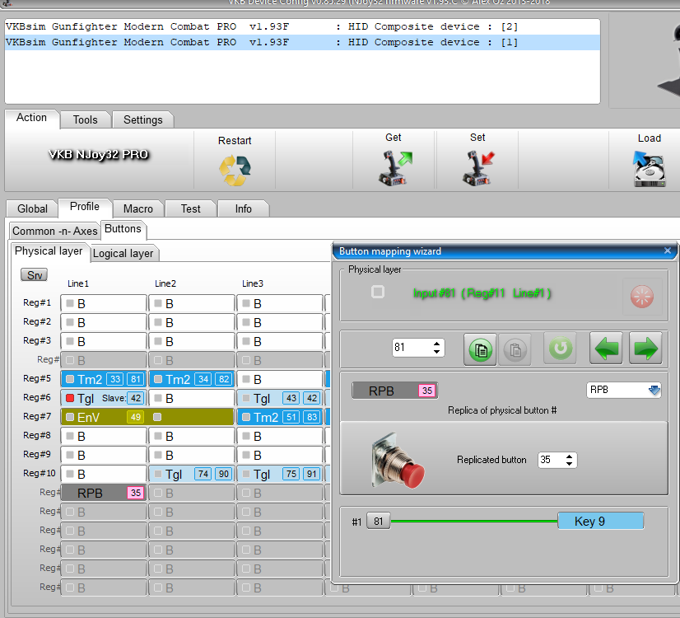
Task: Go to previous input with left arrow
Action: click(607, 349)
